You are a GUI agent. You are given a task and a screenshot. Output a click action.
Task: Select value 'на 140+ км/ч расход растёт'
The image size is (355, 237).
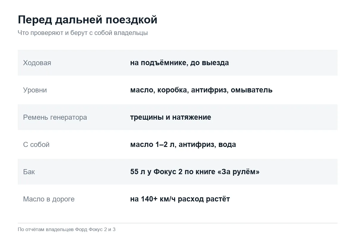[x=180, y=199]
